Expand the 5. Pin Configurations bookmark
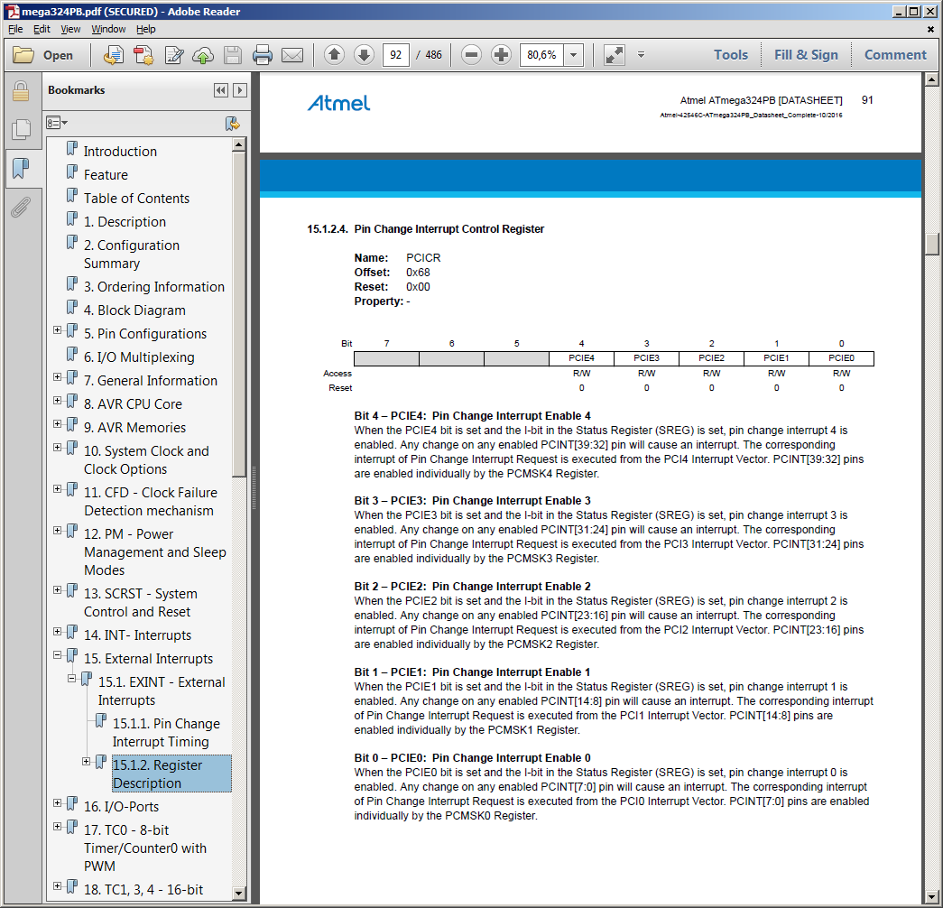The image size is (943, 908). [x=57, y=329]
